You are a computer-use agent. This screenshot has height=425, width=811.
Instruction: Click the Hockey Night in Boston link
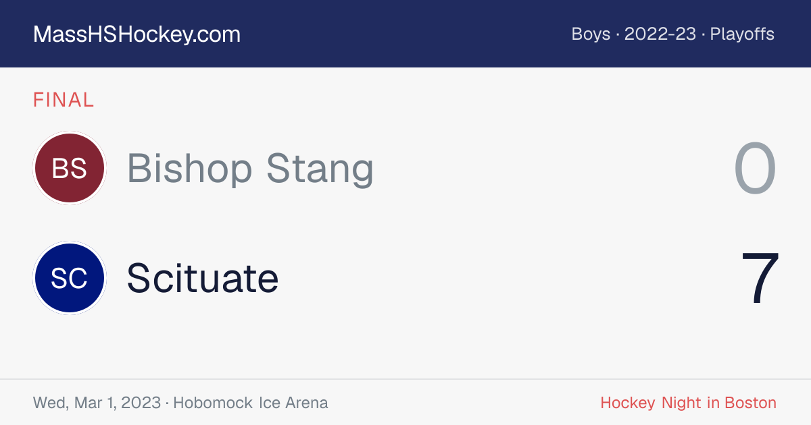(x=689, y=403)
